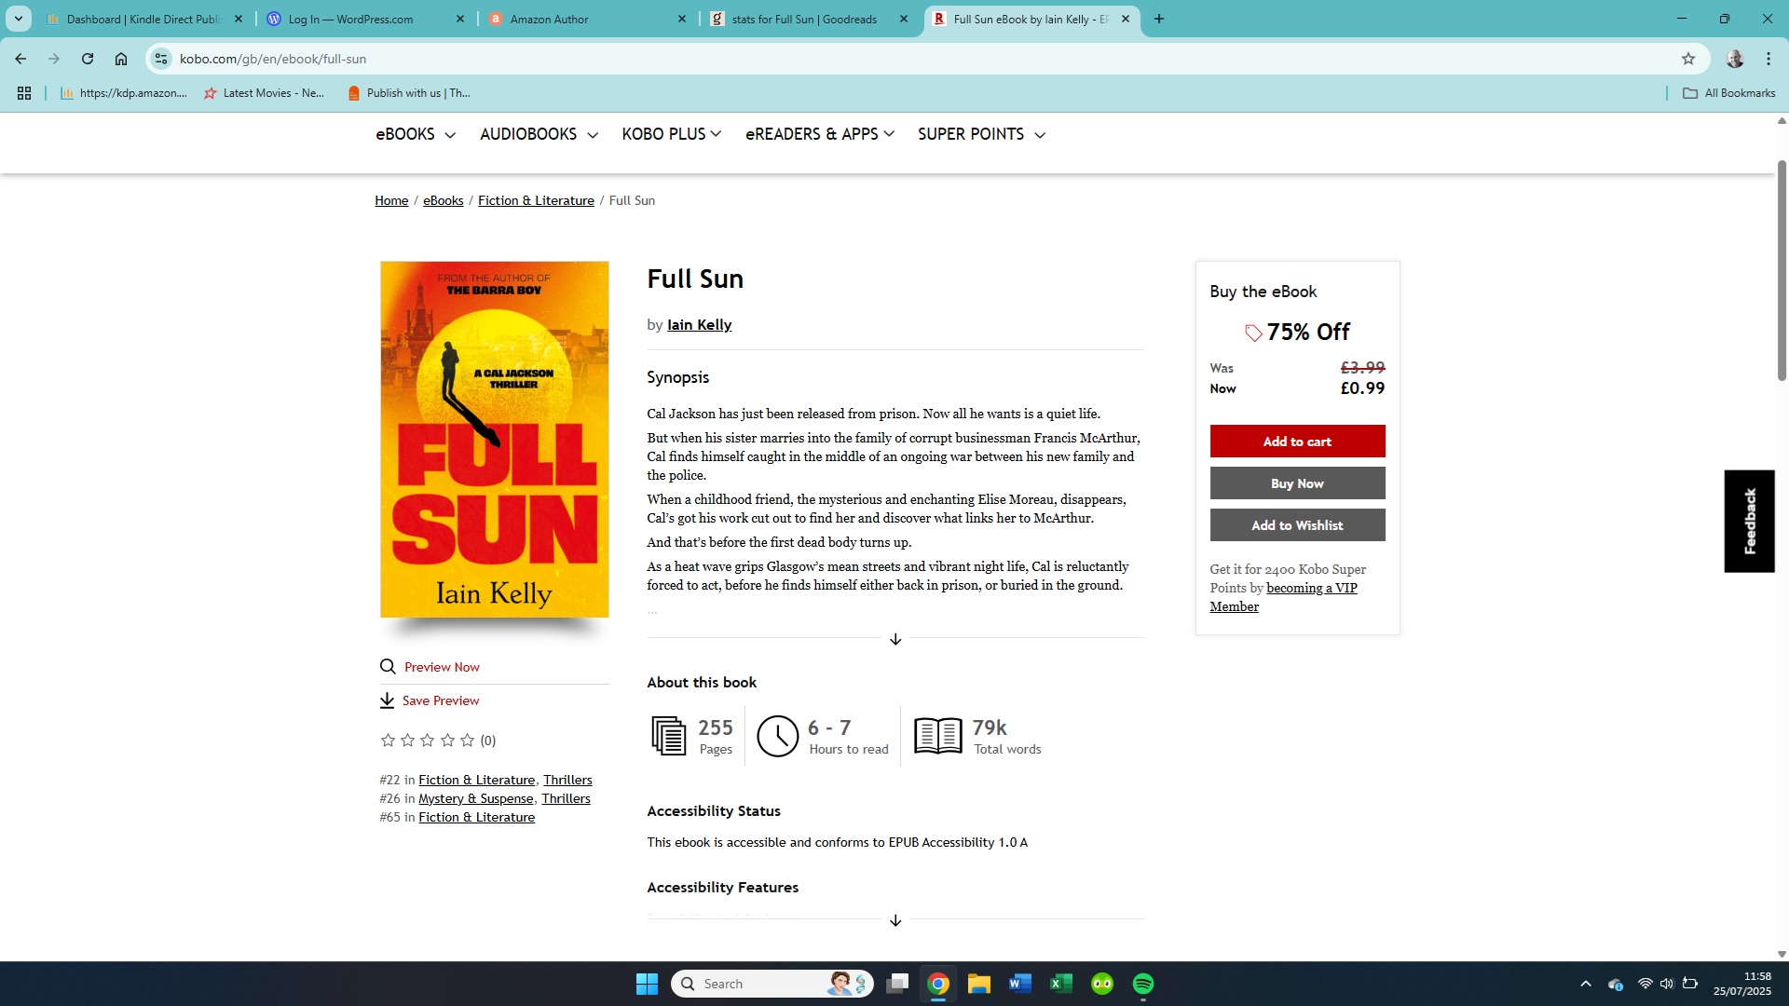This screenshot has width=1789, height=1006.
Task: Expand the full synopsis arrow
Action: (895, 639)
